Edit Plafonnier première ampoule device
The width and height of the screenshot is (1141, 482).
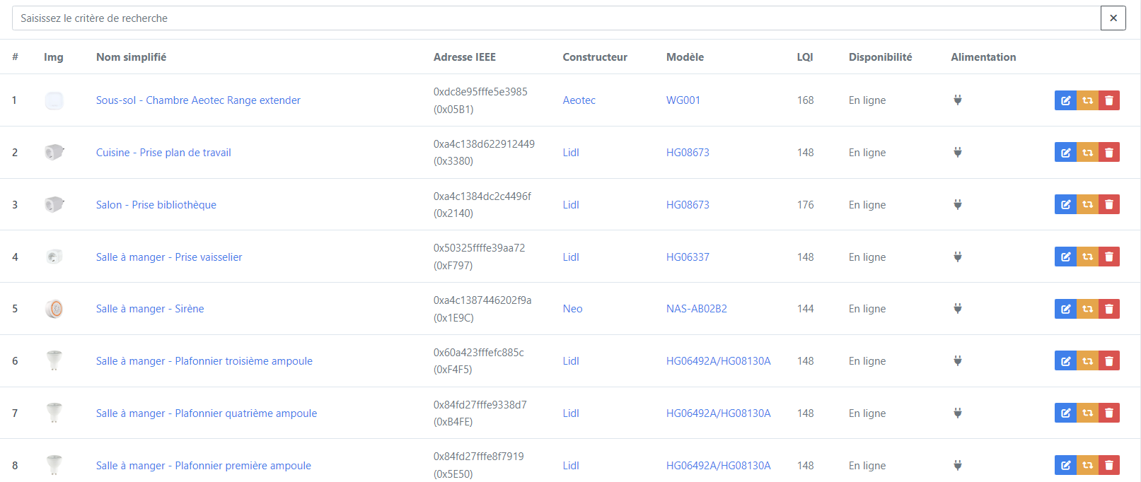[x=1065, y=465]
